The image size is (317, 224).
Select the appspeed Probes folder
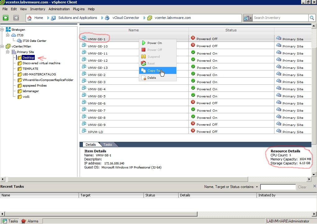coord(34,85)
